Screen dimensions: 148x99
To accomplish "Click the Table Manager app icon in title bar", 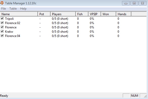I will click(2, 3).
